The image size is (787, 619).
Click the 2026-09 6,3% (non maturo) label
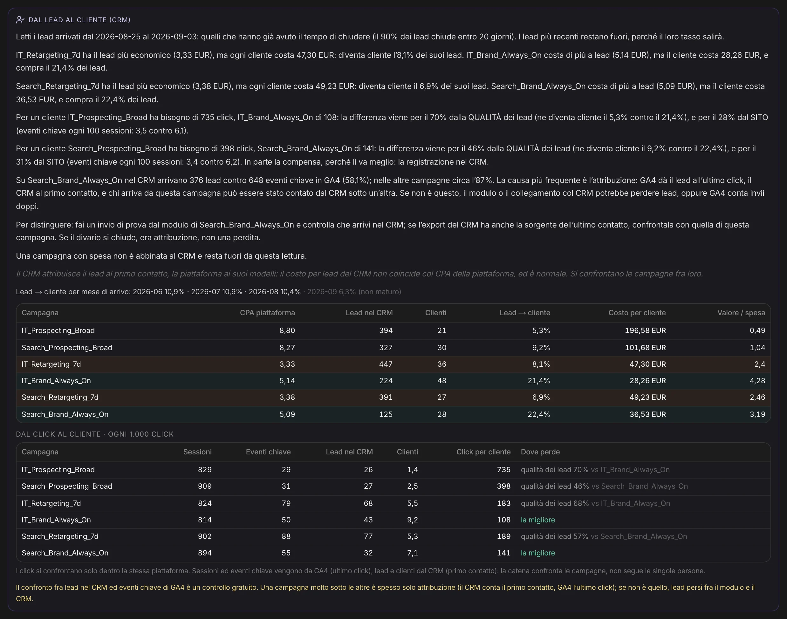354,292
